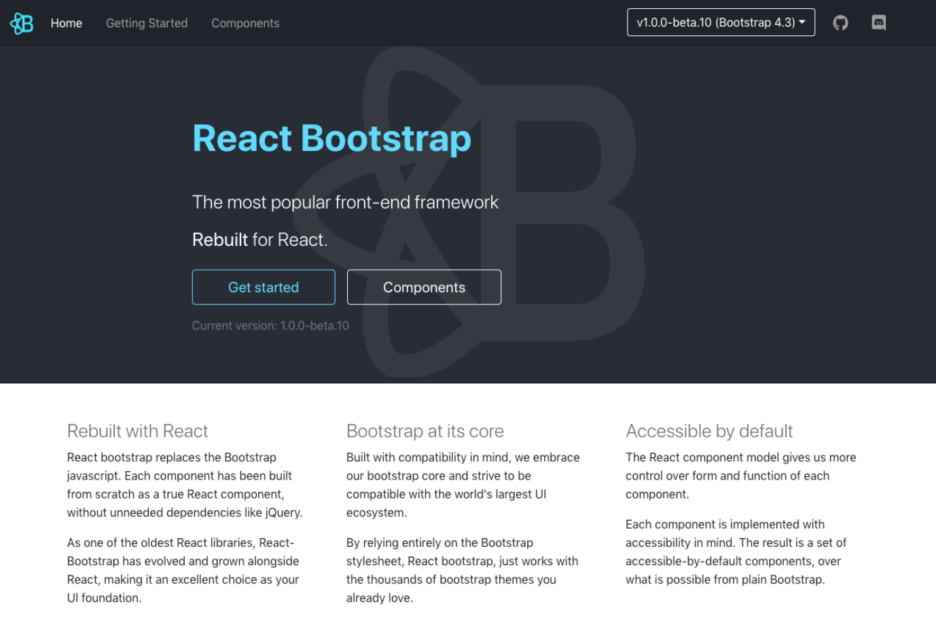This screenshot has width=936, height=642.
Task: Click the 'Rebuilt for React.' line
Action: [x=259, y=239]
